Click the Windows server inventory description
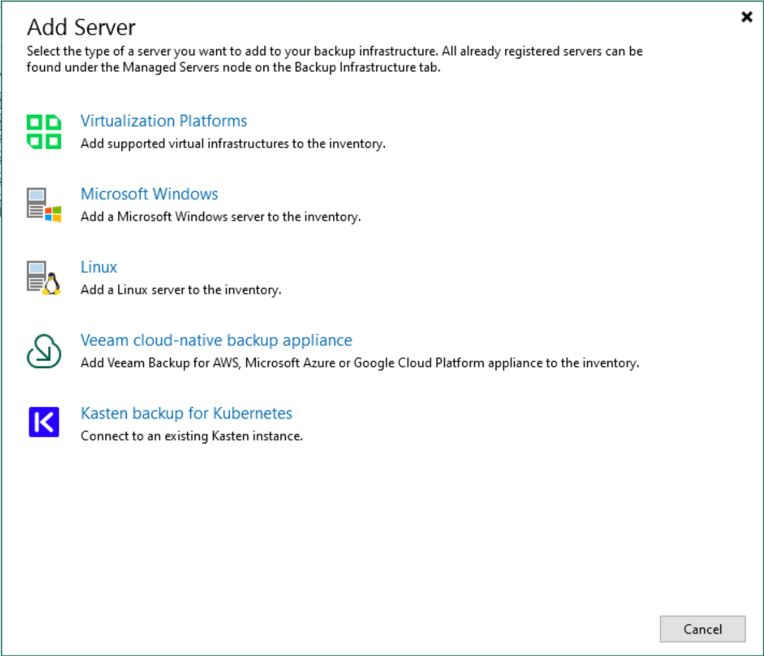The height and width of the screenshot is (656, 764). [220, 217]
